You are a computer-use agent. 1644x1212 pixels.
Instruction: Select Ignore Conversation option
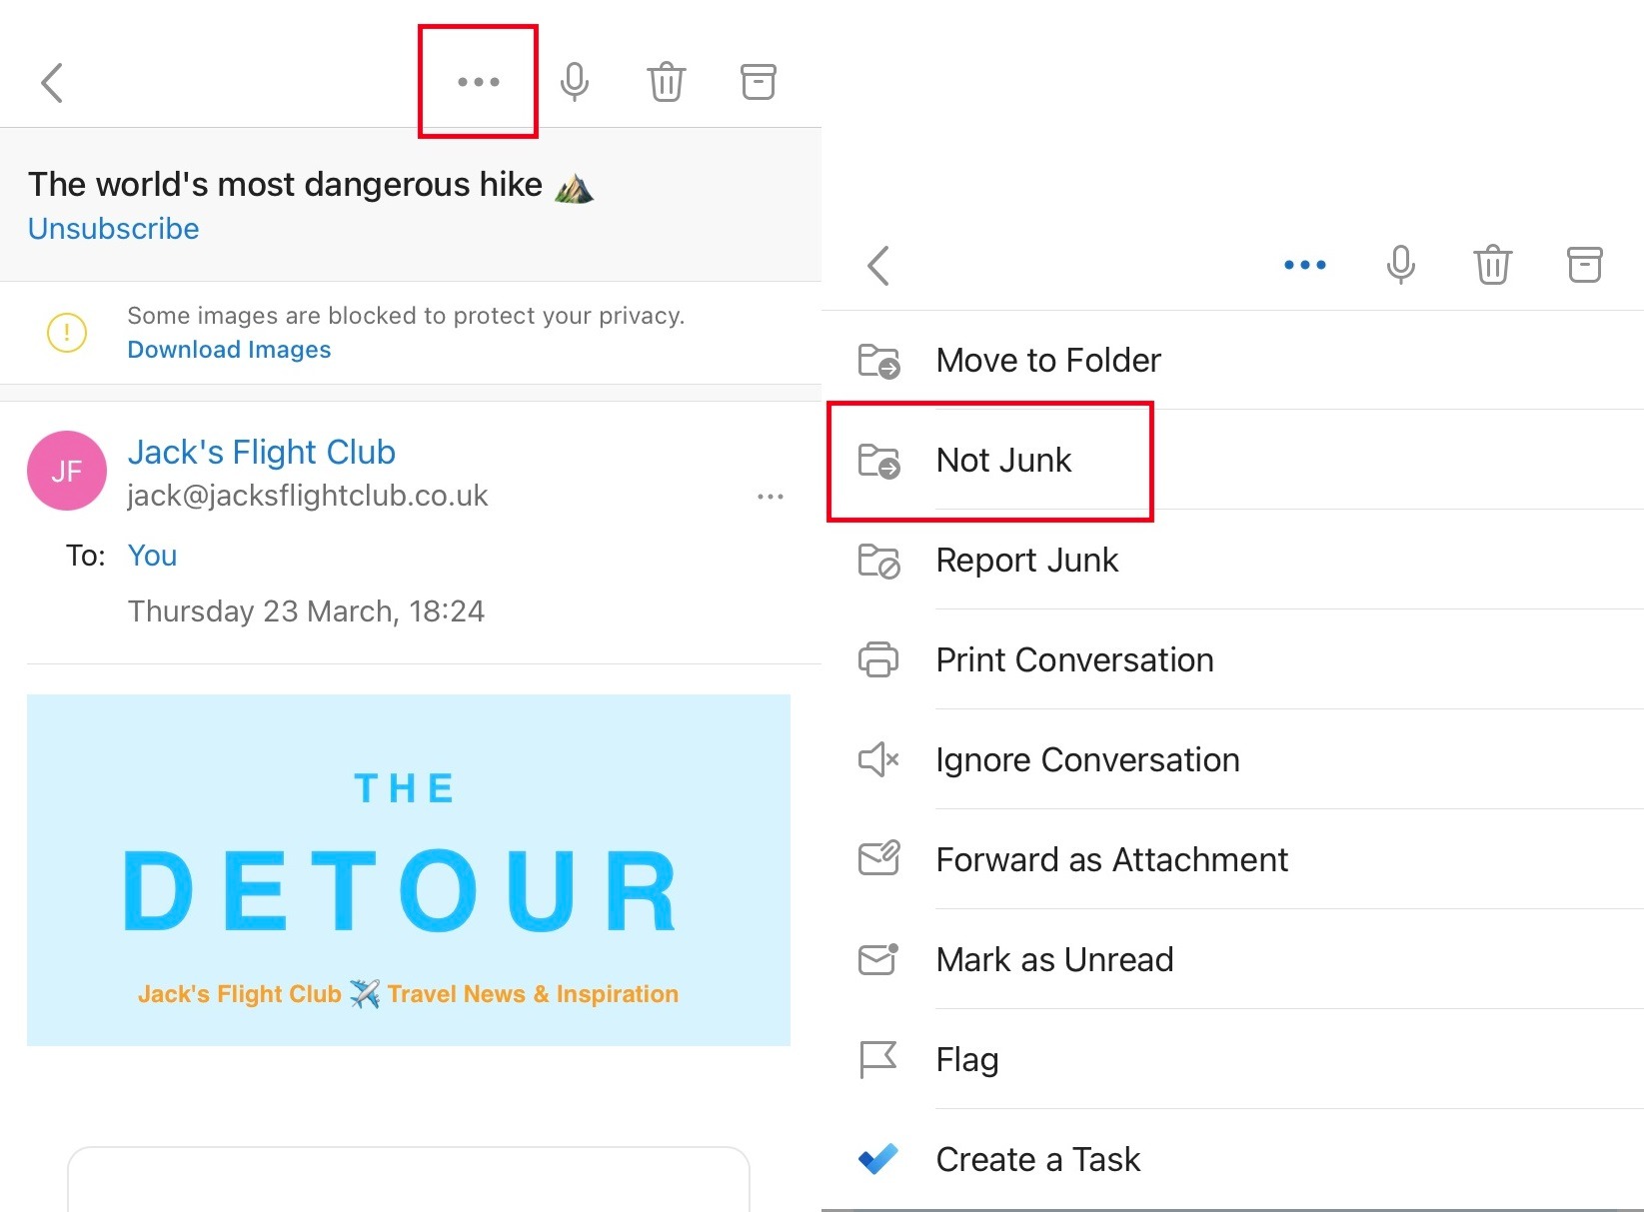pos(1087,759)
